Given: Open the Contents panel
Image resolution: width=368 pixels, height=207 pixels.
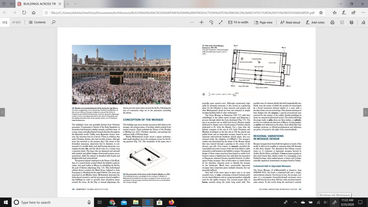Looking at the screenshot, I should 37,22.
